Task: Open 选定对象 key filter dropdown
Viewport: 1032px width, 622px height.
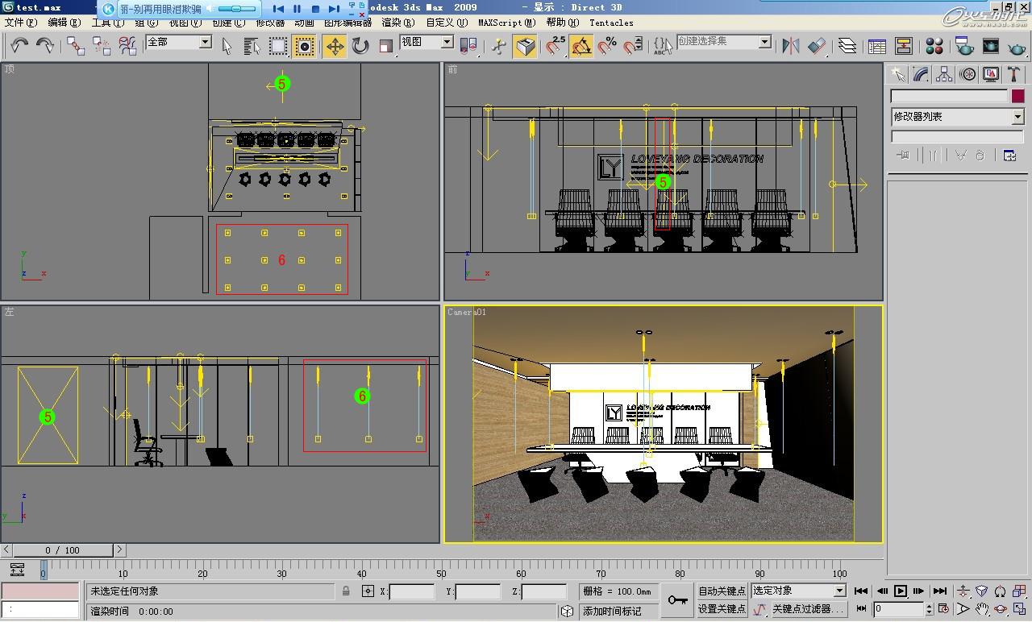Action: coord(798,591)
